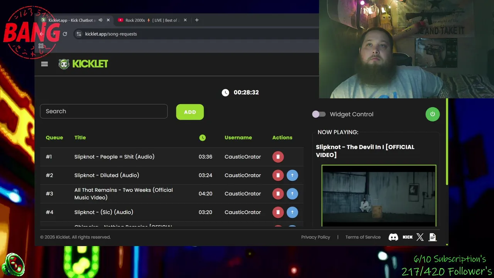Click the green power button

click(x=432, y=114)
